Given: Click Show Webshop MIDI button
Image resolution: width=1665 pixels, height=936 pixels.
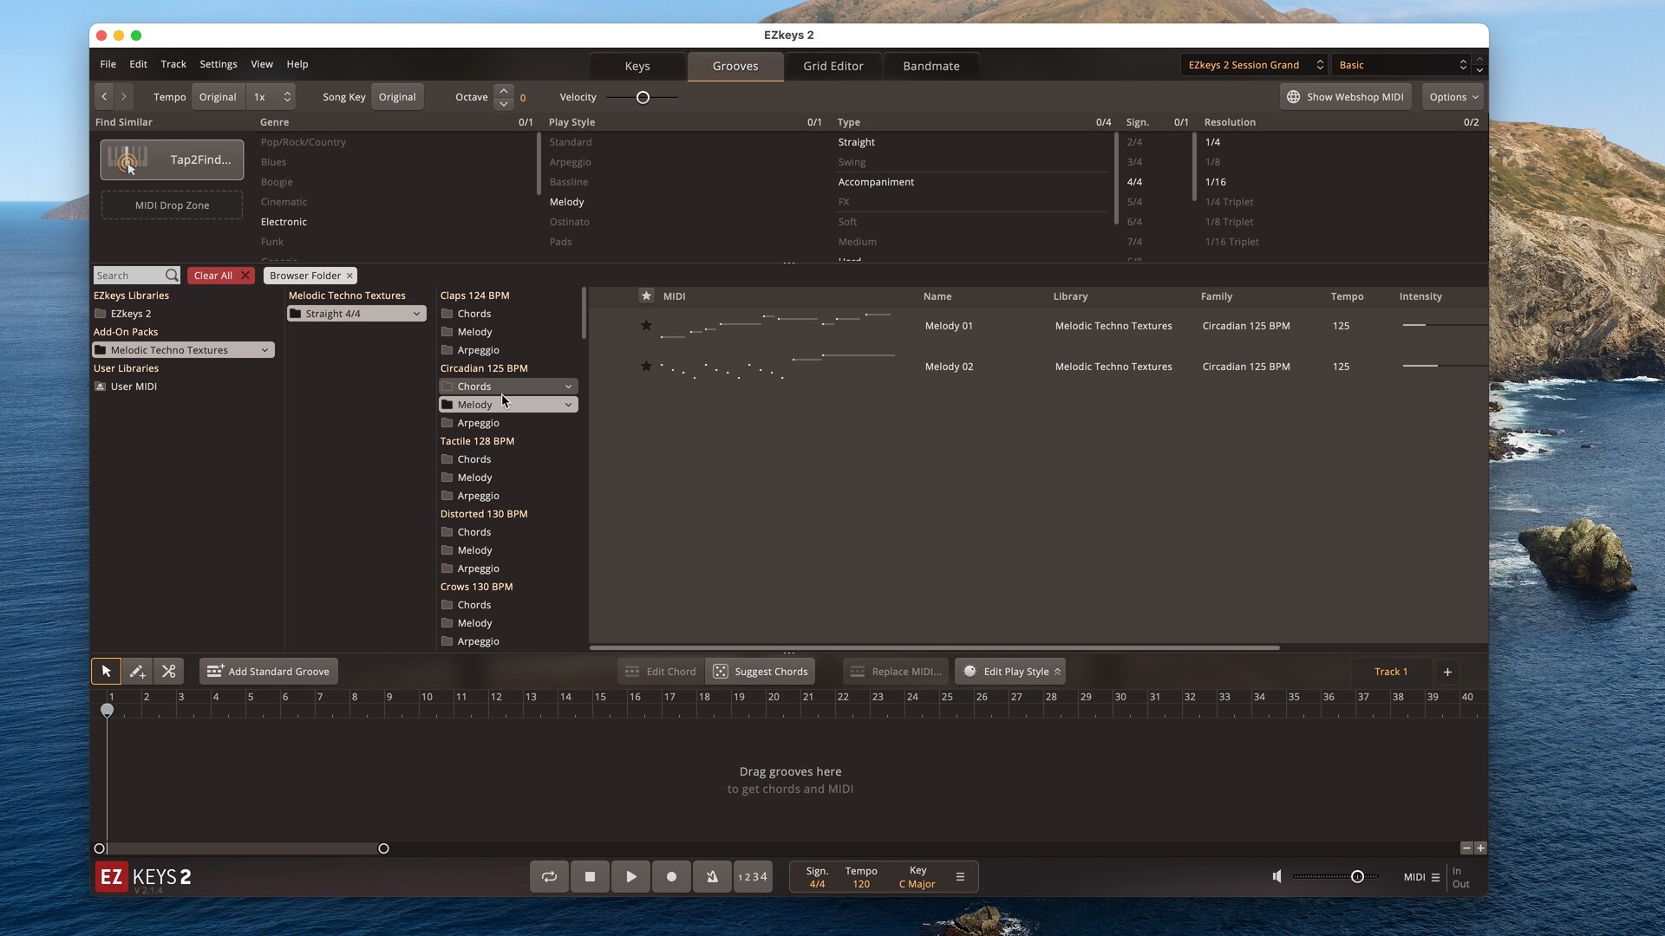Looking at the screenshot, I should tap(1345, 97).
